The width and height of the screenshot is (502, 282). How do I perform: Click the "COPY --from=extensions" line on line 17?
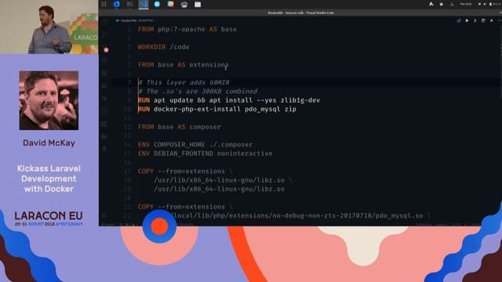(185, 172)
